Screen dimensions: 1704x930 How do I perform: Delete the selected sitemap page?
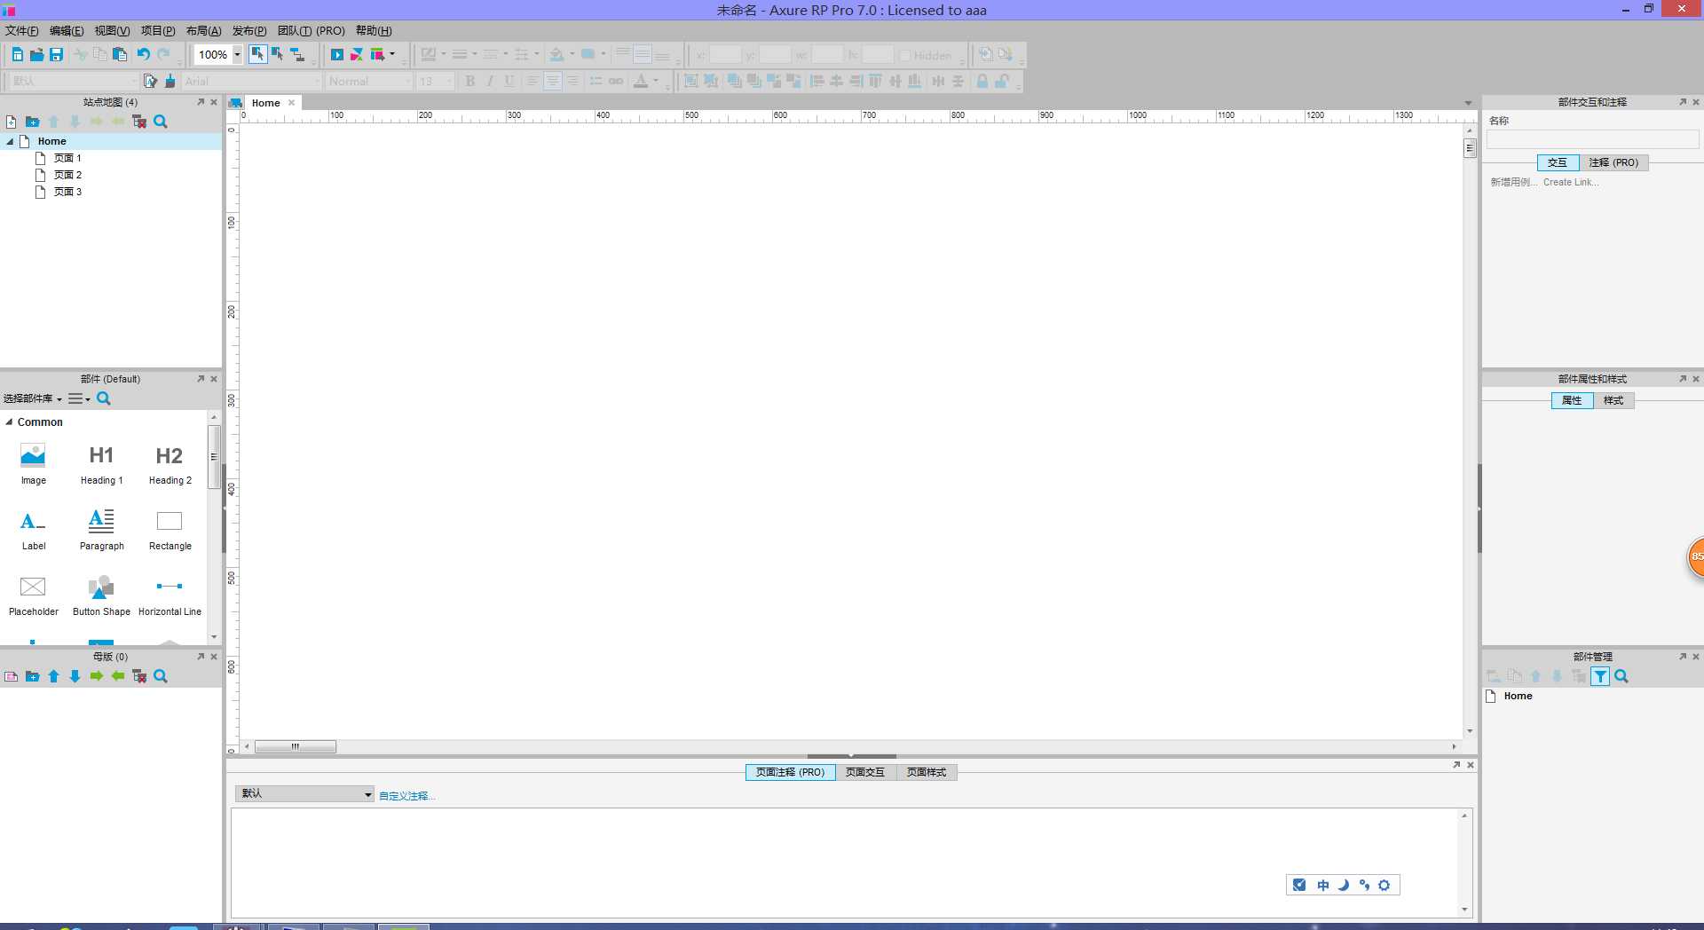[x=139, y=122]
